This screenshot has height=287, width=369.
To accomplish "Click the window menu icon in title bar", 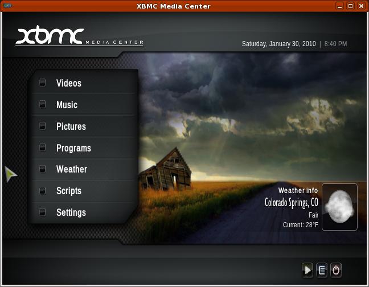I will coord(7,6).
